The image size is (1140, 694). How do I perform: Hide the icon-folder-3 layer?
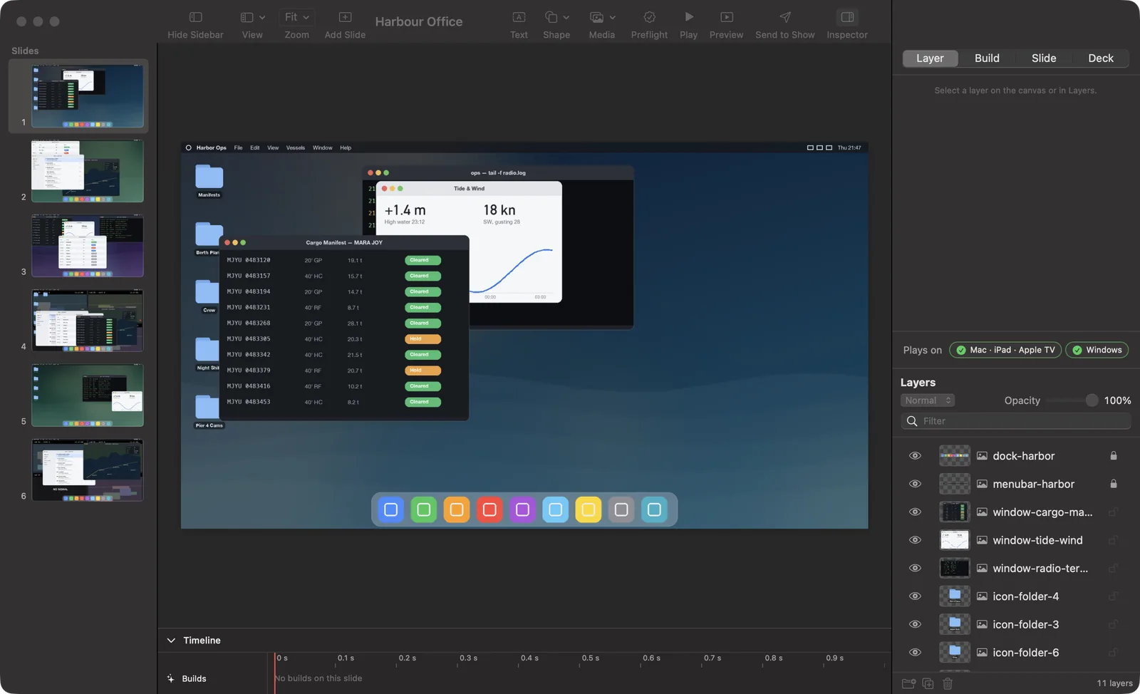[915, 624]
